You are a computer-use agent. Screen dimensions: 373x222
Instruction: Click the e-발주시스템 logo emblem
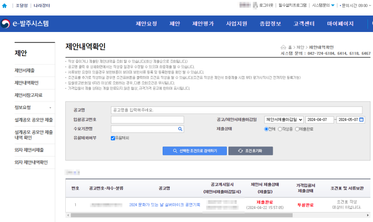5,23
